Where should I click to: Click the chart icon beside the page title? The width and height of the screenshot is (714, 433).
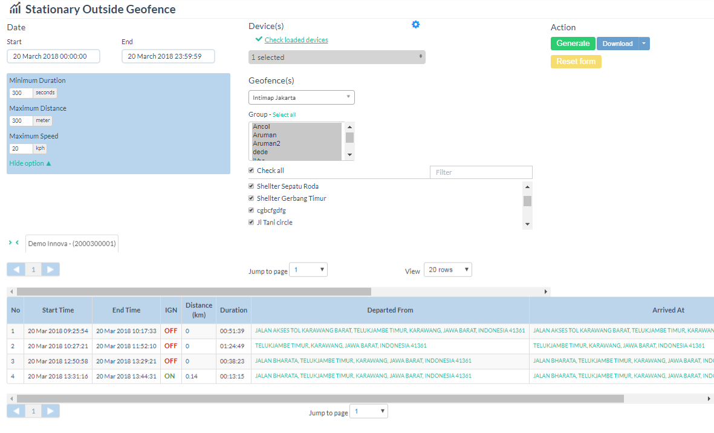click(15, 8)
